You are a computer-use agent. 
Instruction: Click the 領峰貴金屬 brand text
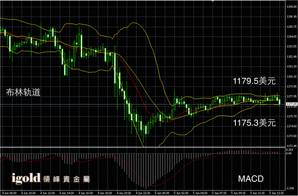66,179
